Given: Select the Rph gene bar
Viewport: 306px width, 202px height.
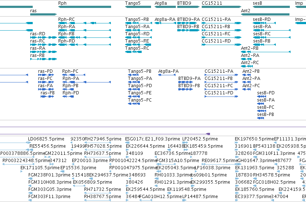Looking at the screenshot, I should tap(85, 7).
